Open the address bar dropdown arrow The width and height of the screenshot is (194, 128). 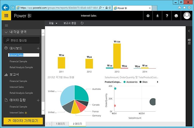point(103,8)
